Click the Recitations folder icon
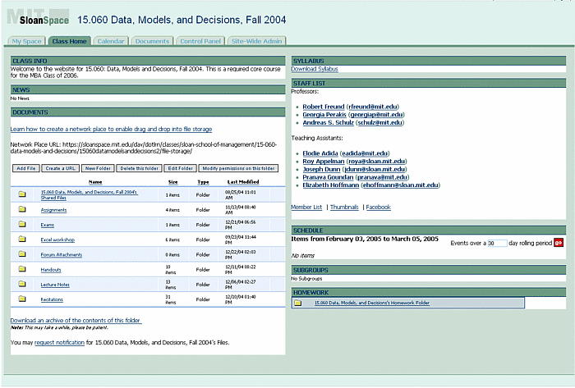This screenshot has height=388, width=575. point(22,299)
